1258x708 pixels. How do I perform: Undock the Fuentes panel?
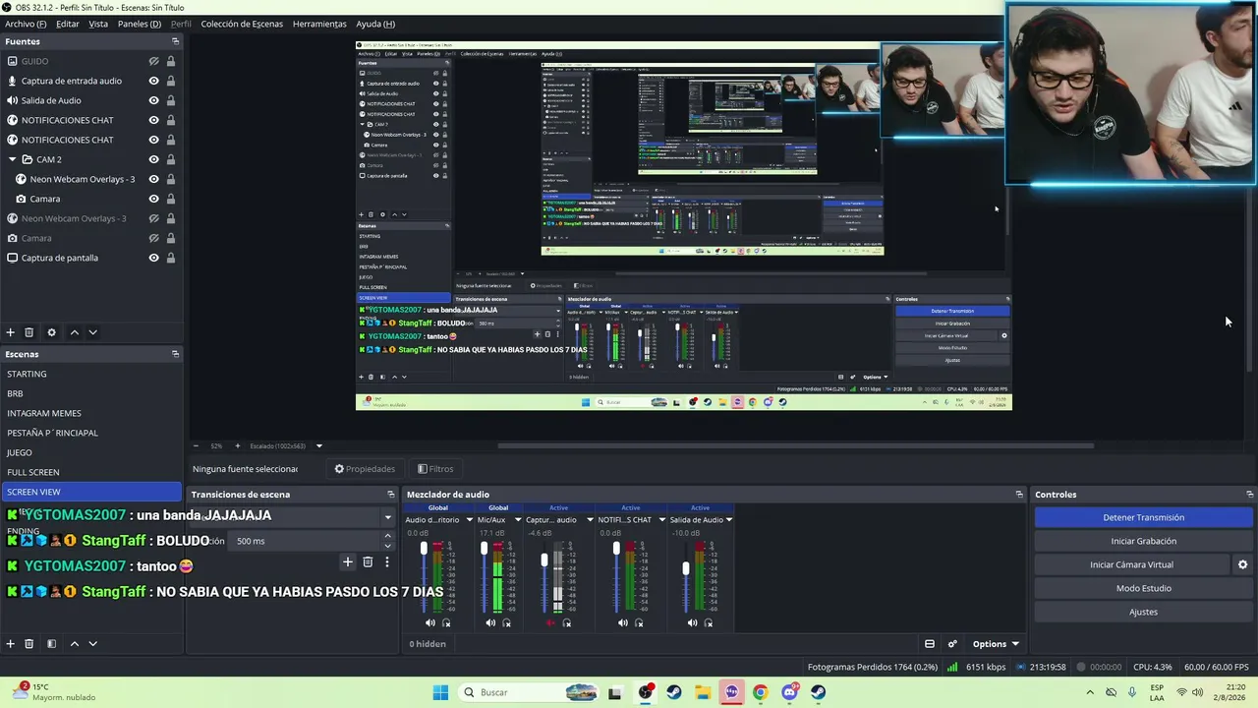[175, 41]
